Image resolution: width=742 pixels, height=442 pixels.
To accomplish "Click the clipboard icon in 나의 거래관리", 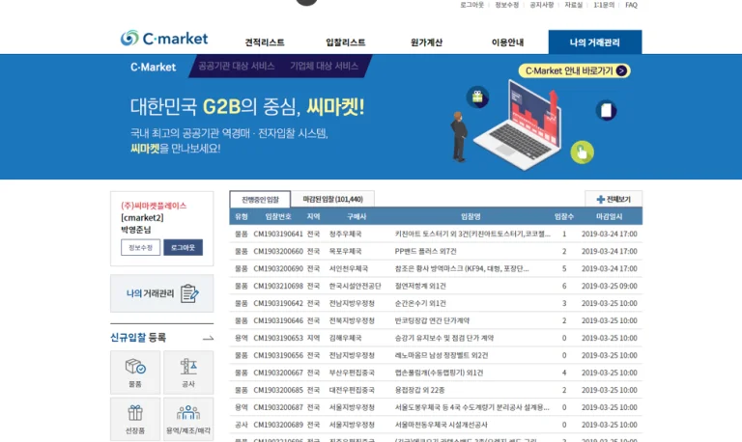I will [x=189, y=293].
